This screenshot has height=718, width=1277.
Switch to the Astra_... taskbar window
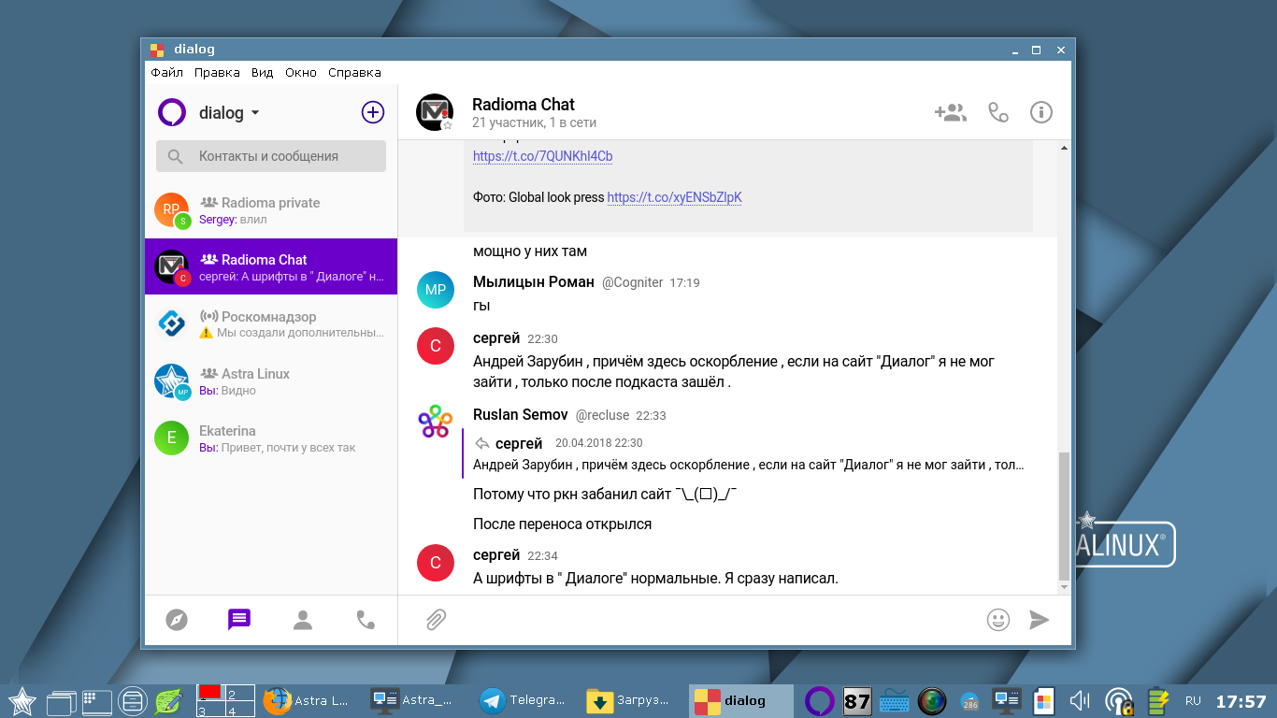tap(414, 700)
